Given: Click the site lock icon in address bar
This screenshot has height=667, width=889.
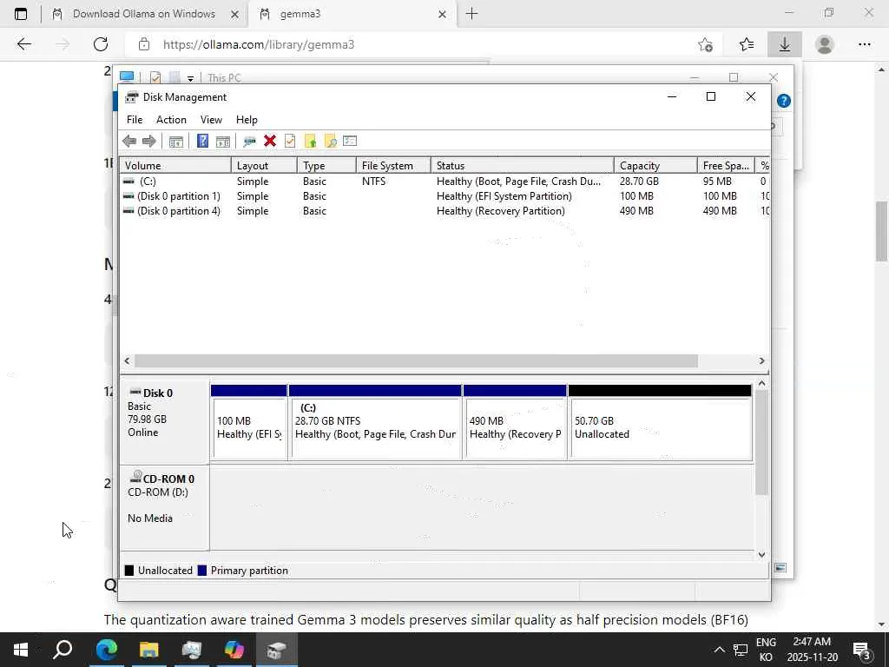Looking at the screenshot, I should tap(144, 44).
